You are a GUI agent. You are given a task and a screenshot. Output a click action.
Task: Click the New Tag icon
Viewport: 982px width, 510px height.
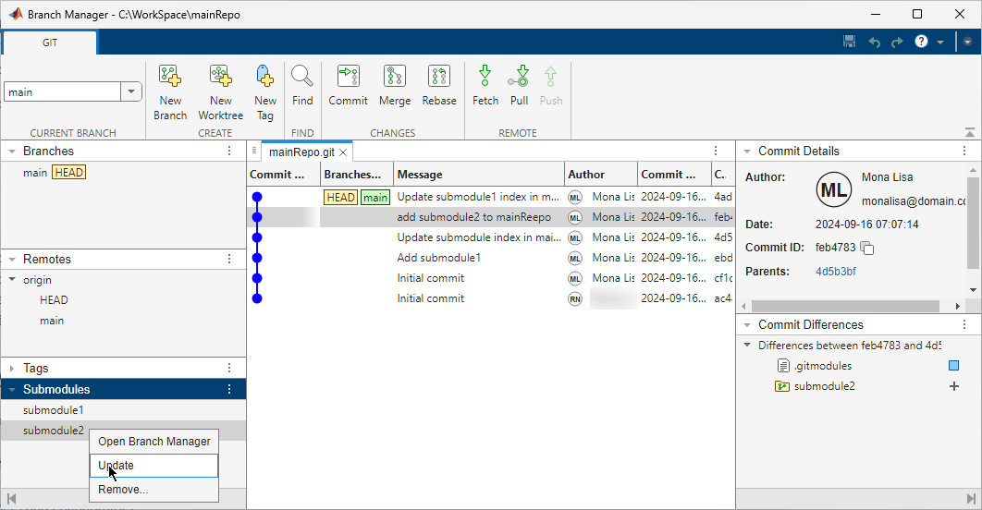coord(265,78)
